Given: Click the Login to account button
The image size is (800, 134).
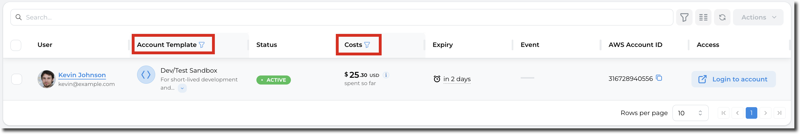Looking at the screenshot, I should (733, 79).
